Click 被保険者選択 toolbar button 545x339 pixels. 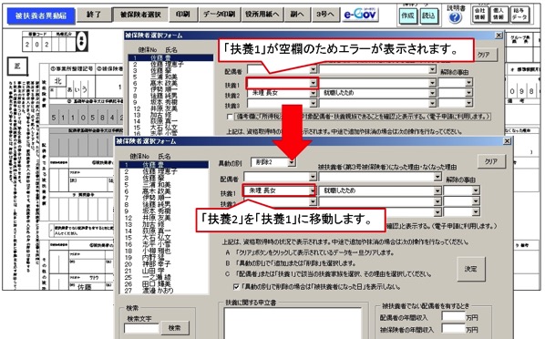coord(140,15)
